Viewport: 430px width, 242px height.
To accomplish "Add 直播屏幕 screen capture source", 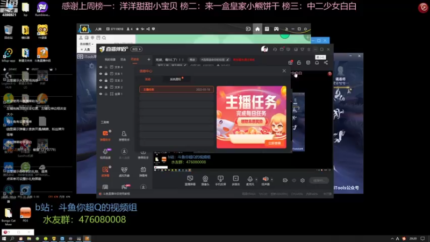I will pyautogui.click(x=190, y=181).
